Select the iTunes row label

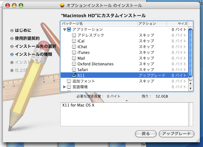coord(84,53)
